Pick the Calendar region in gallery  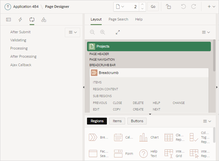124,137
